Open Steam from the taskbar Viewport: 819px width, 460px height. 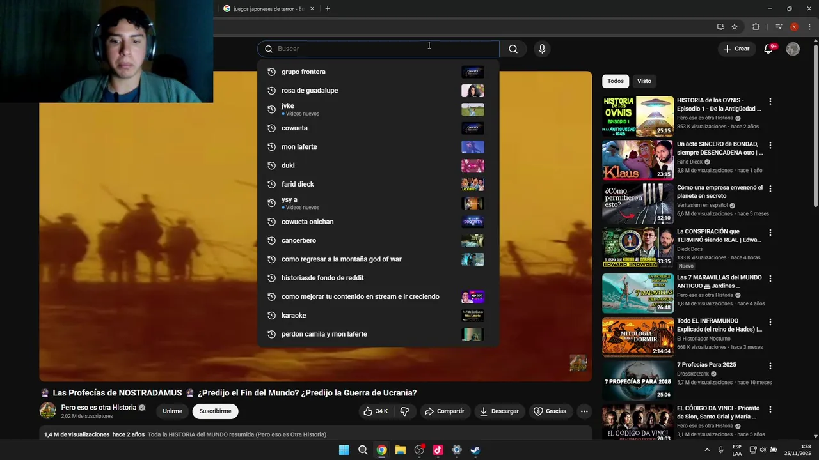475,450
